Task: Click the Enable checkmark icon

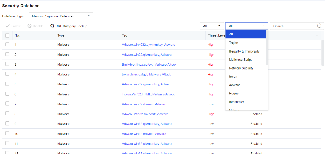Action: point(7,26)
